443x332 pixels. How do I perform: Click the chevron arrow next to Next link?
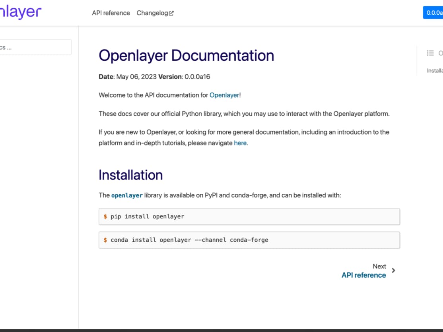coord(393,270)
